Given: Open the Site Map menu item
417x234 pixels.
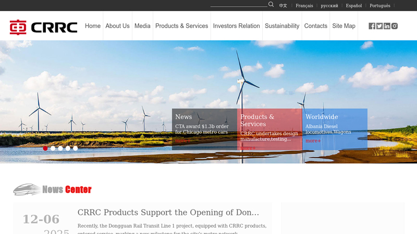Looking at the screenshot, I should click(344, 25).
